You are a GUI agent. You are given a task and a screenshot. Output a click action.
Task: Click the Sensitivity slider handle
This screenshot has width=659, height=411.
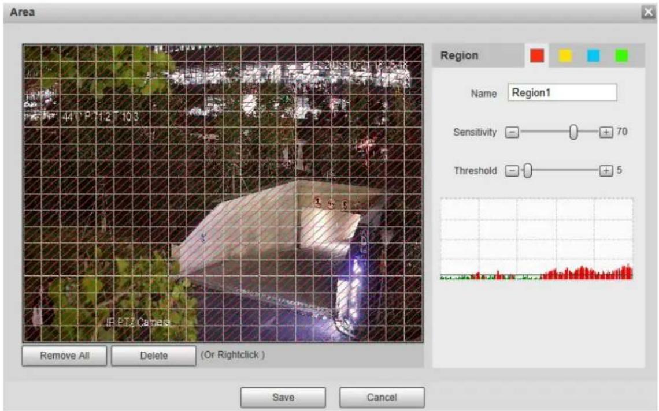coord(573,132)
